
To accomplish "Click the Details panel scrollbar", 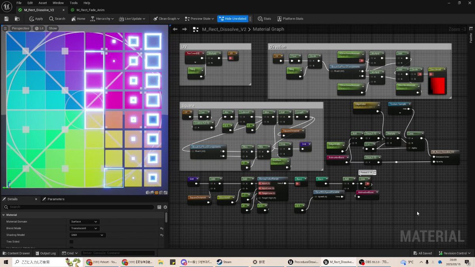I will click(x=166, y=218).
